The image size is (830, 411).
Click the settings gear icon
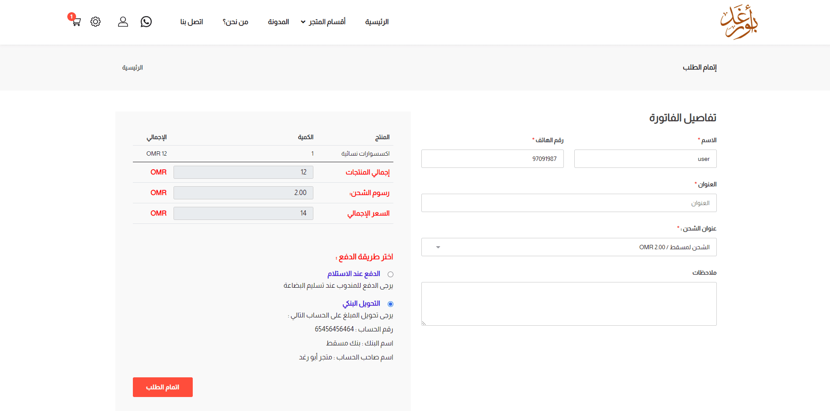[x=95, y=21]
